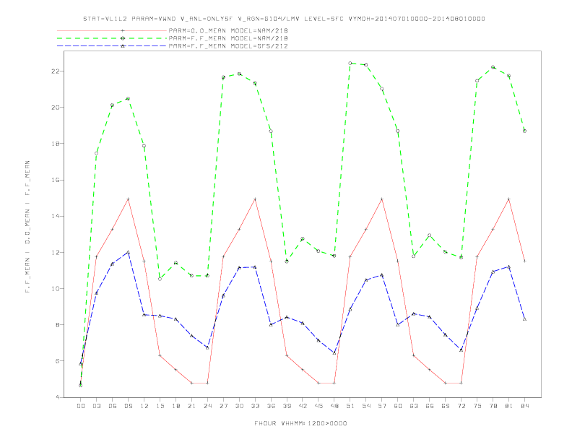Click x-axis tick label 03
This screenshot has height=442, width=572.
[96, 406]
